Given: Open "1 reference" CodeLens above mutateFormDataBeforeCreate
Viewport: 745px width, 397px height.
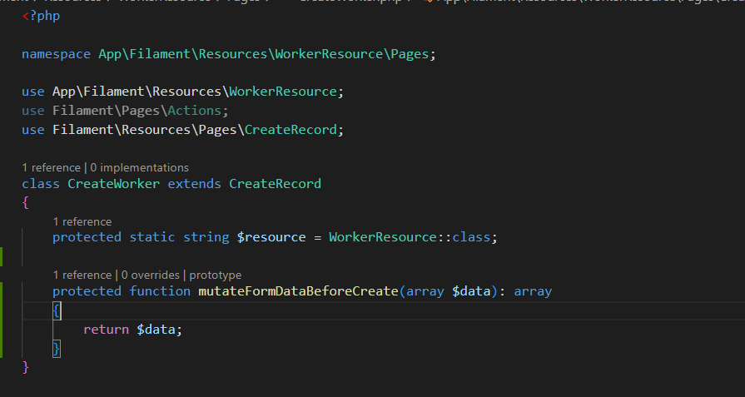Looking at the screenshot, I should [82, 275].
